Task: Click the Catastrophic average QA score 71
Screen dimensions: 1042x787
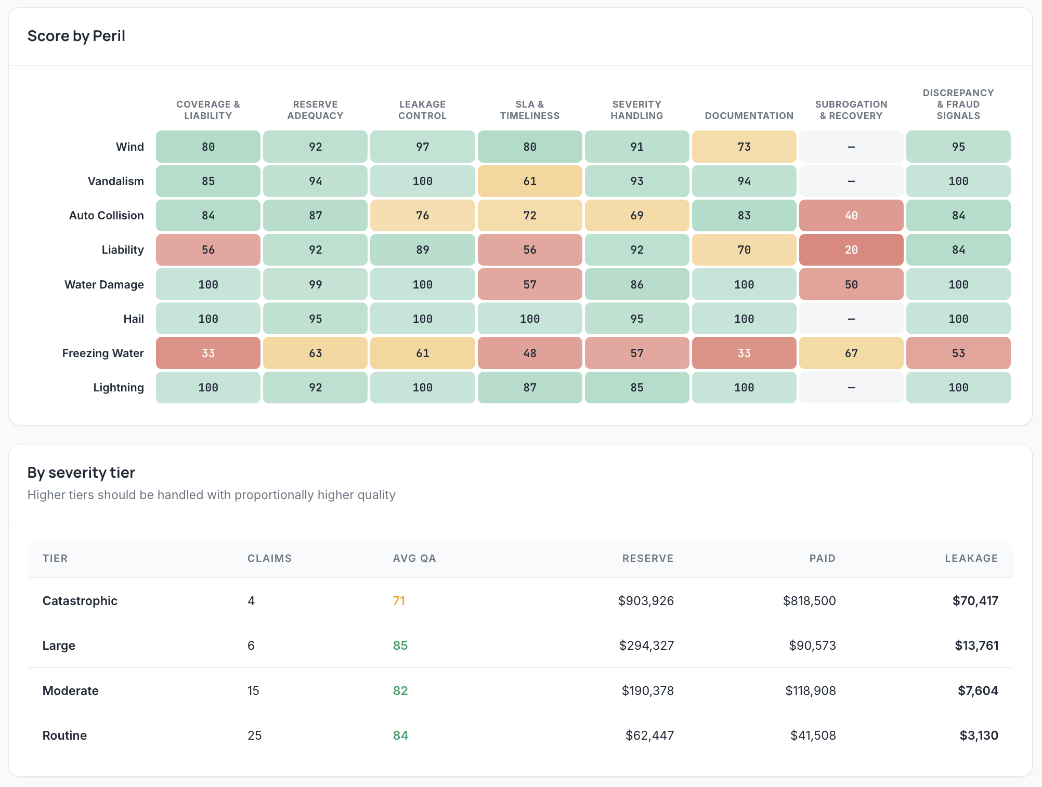Action: (399, 601)
